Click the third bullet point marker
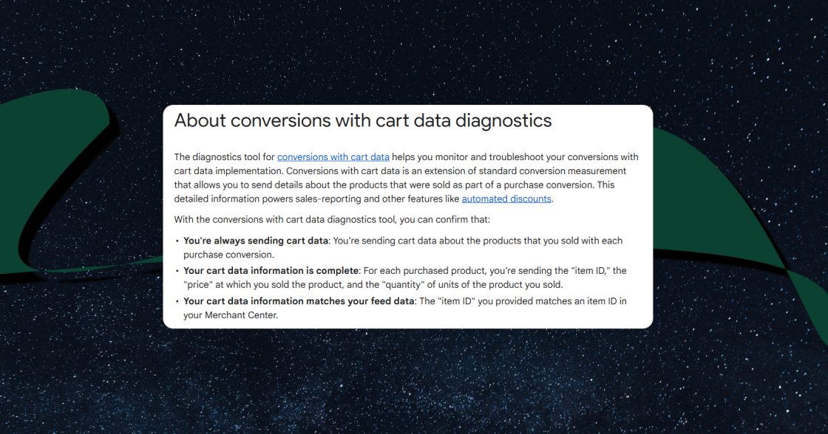 pyautogui.click(x=177, y=302)
